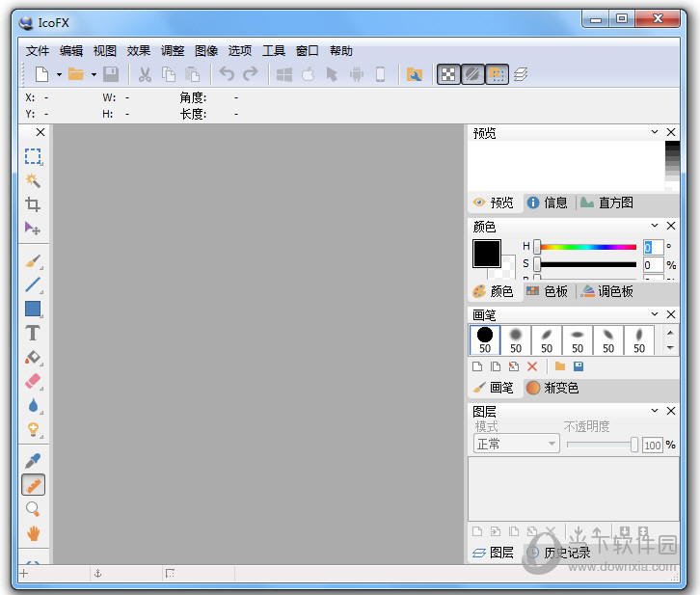The width and height of the screenshot is (700, 595).
Task: Click the open folder icon
Action: pos(76,74)
